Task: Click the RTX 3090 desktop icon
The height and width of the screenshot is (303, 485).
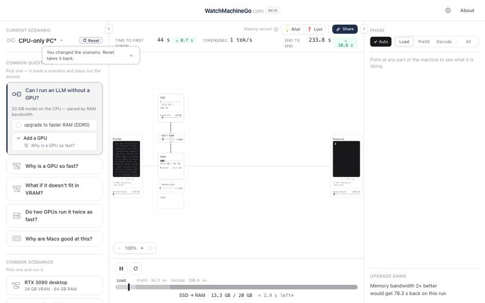Action: (x=16, y=285)
